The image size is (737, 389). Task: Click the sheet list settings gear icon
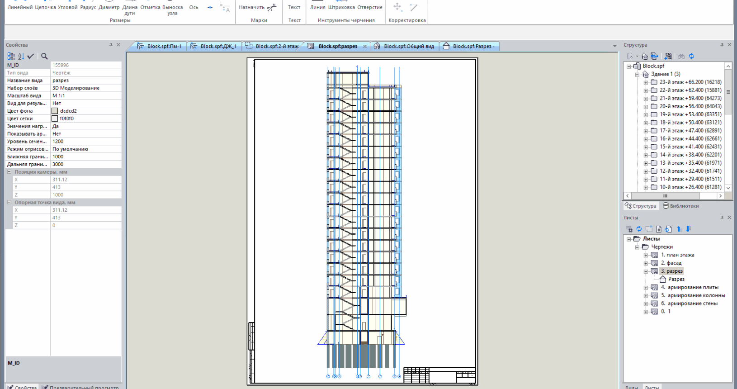point(629,229)
